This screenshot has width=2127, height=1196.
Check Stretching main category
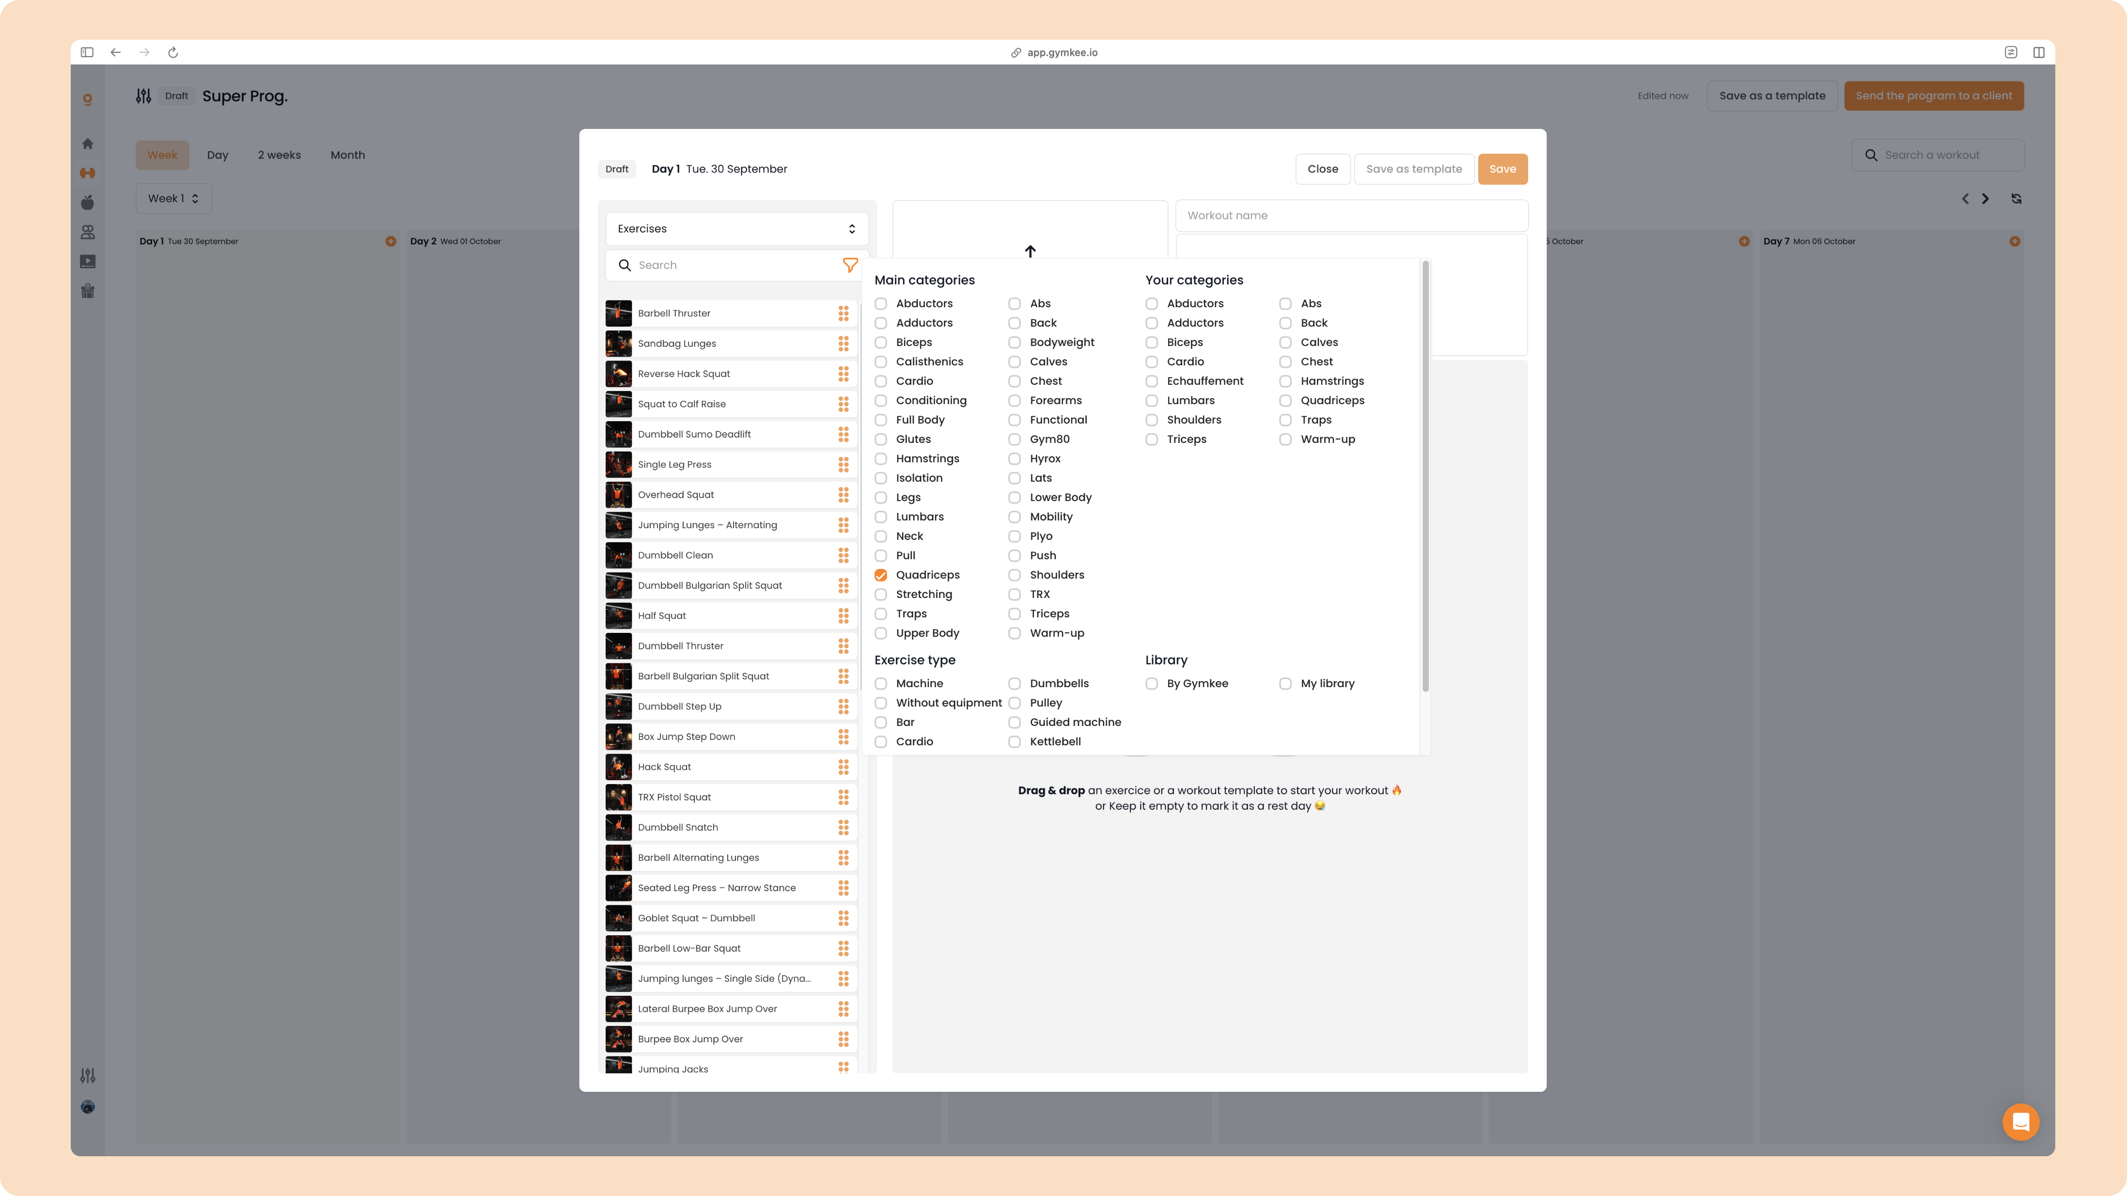click(x=881, y=594)
